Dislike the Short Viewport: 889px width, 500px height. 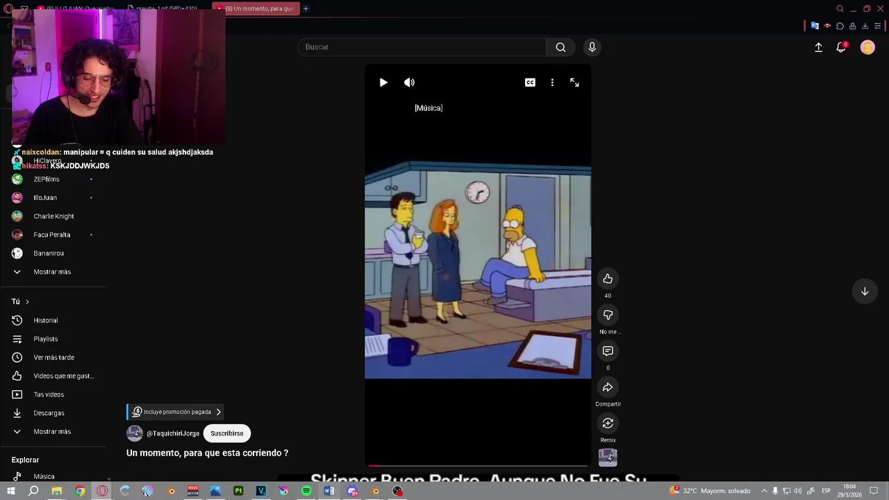tap(608, 315)
